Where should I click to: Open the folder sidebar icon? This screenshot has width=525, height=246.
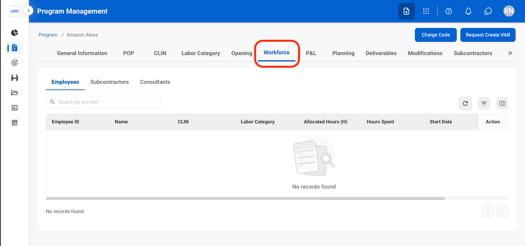tap(14, 93)
